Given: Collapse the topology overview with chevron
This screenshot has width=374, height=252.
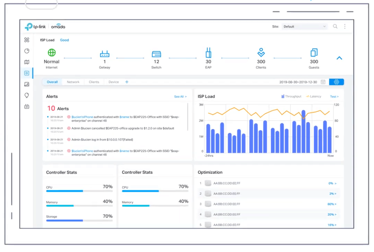Looking at the screenshot, I should [339, 58].
